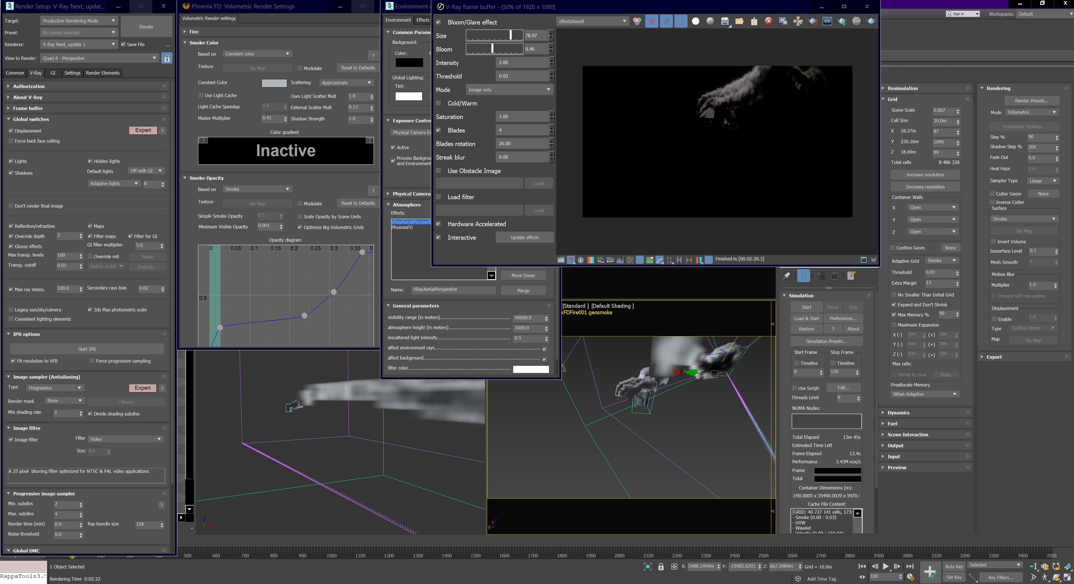Toggle Displacement in Global switches

(11, 131)
